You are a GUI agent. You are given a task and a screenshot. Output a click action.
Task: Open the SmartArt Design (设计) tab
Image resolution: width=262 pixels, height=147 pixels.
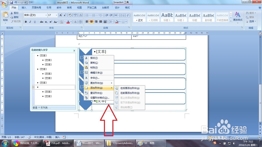point(117,8)
